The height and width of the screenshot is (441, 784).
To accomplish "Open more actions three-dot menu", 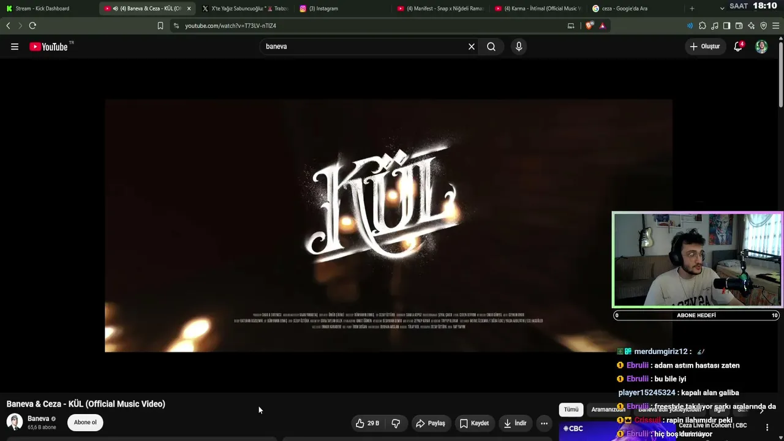I will [x=544, y=423].
